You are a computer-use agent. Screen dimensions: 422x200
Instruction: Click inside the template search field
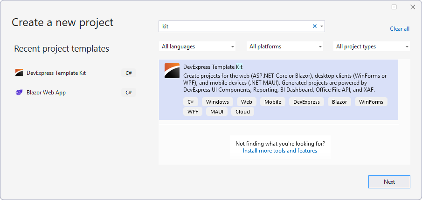click(x=233, y=27)
